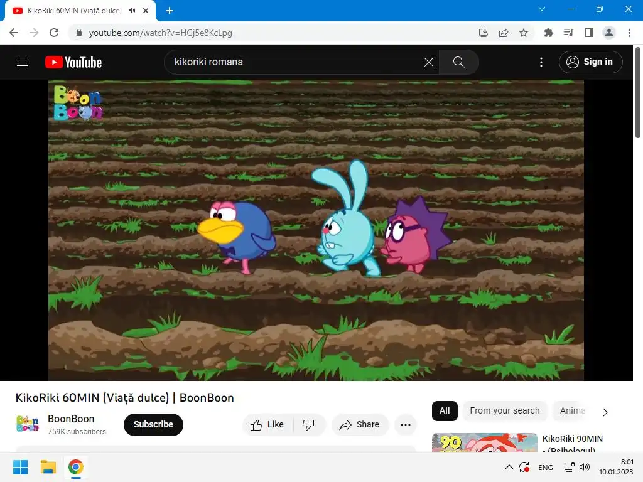Select the All filter chip
The height and width of the screenshot is (482, 643).
pyautogui.click(x=445, y=410)
